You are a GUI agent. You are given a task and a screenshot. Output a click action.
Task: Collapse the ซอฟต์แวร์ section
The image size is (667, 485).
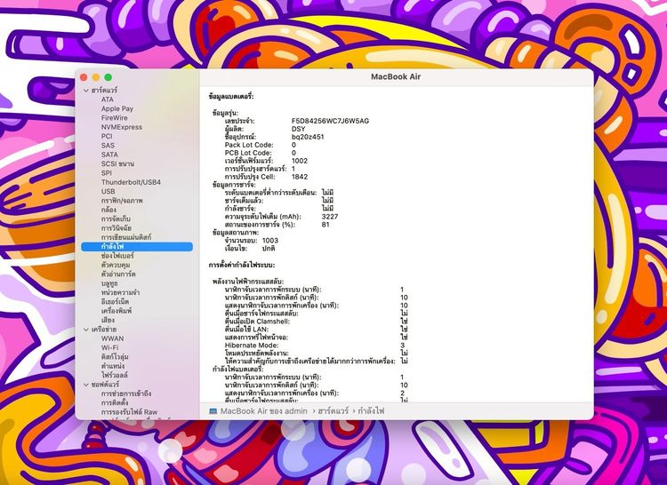[85, 384]
